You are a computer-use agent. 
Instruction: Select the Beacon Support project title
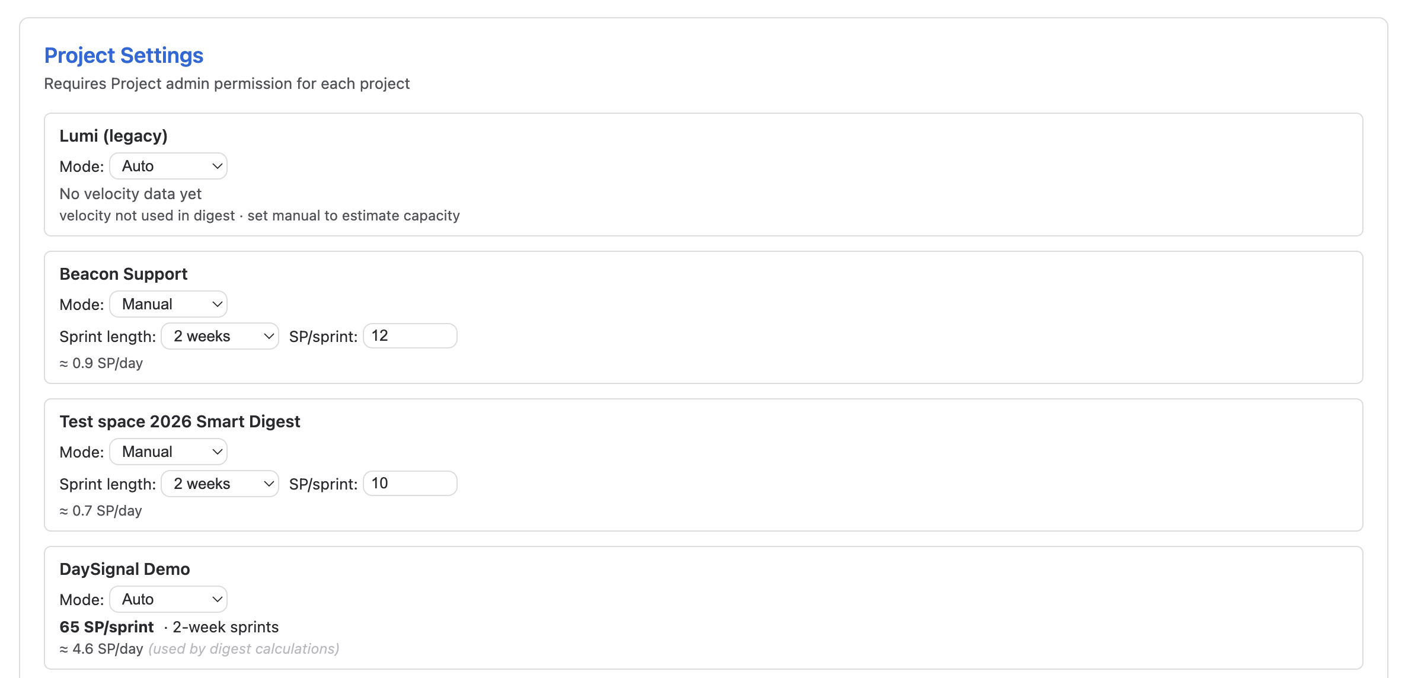click(123, 274)
